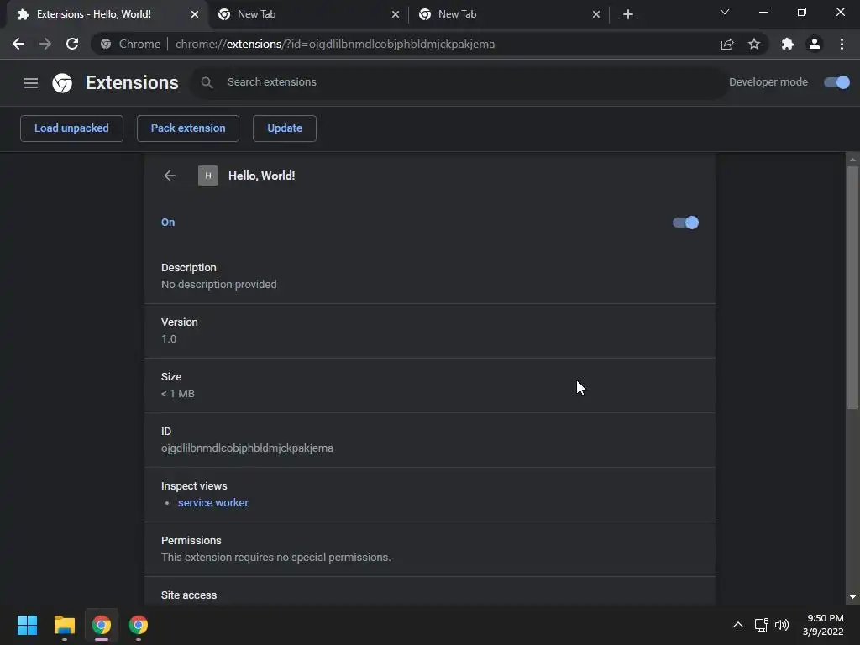Click the On status label
Viewport: 860px width, 645px height.
click(x=168, y=222)
